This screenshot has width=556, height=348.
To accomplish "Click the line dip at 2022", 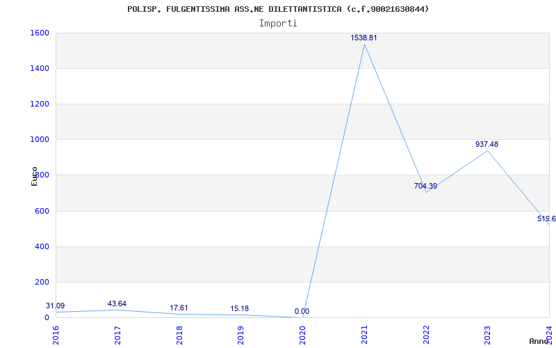I will (x=426, y=192).
